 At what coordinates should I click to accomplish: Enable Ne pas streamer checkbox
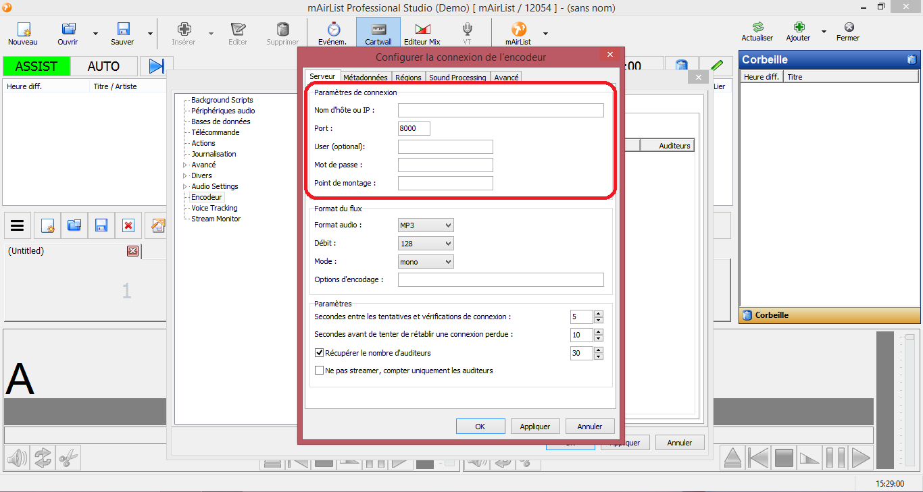320,371
